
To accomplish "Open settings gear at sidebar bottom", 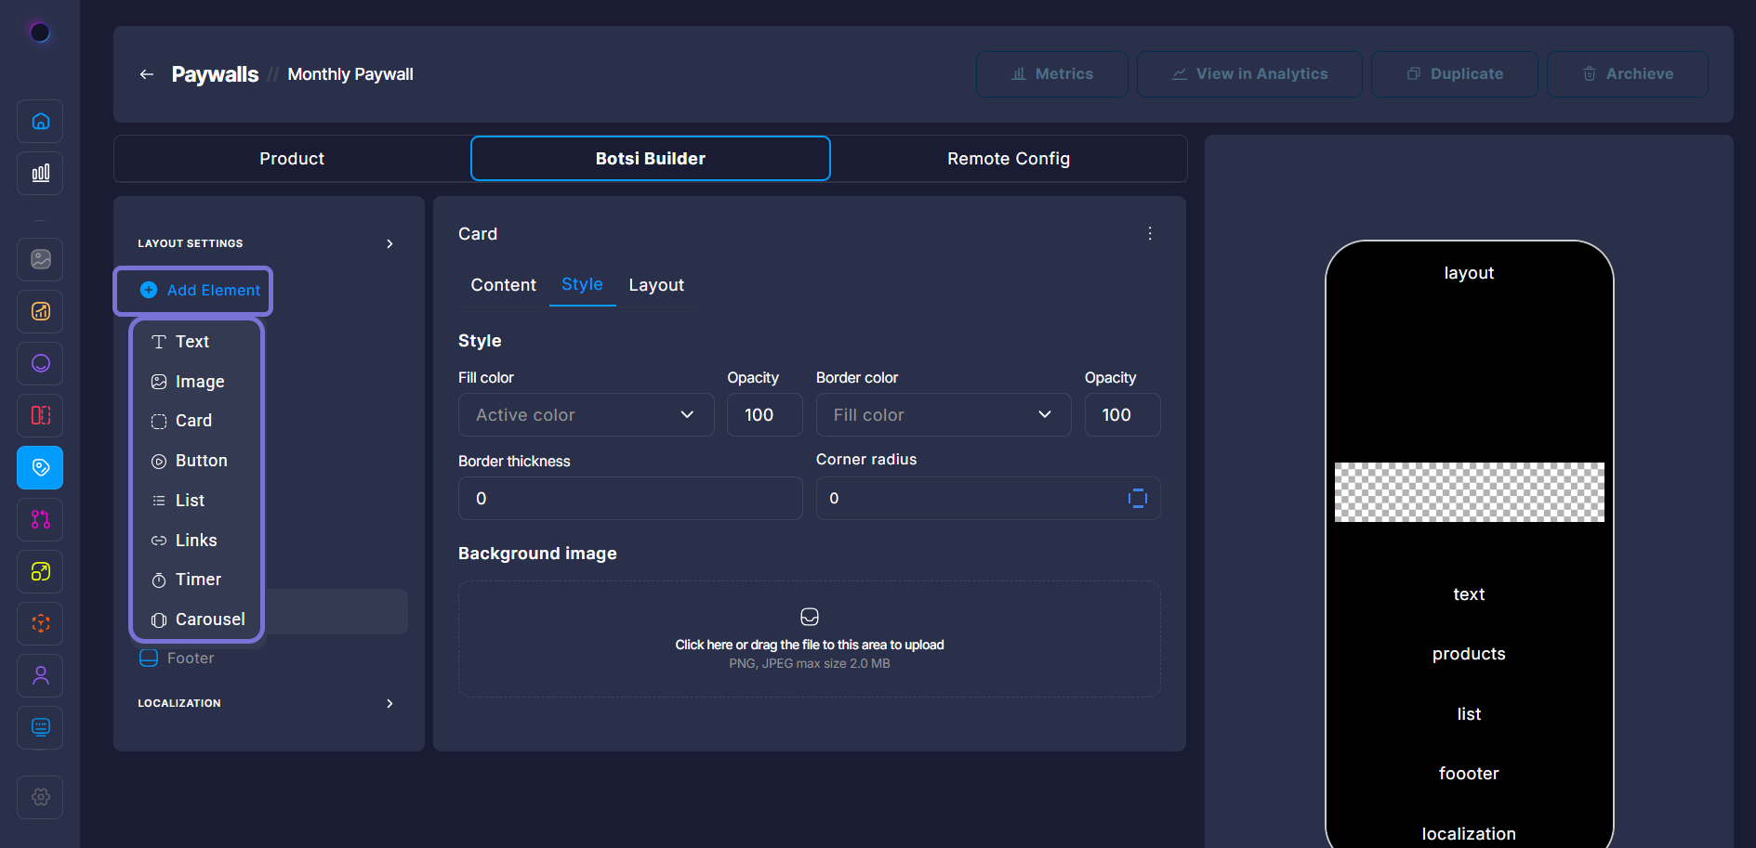I will point(40,797).
